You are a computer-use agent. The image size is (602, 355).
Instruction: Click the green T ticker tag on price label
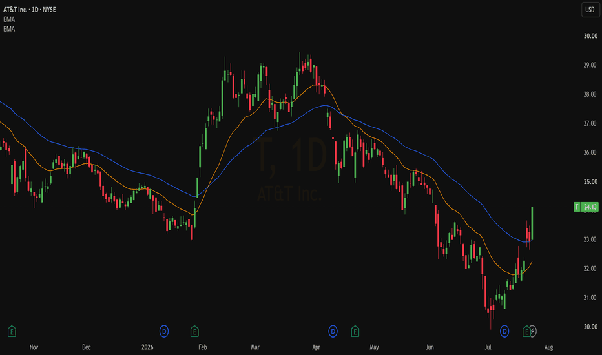point(577,207)
